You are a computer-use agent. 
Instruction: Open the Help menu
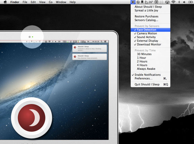click(x=72, y=2)
